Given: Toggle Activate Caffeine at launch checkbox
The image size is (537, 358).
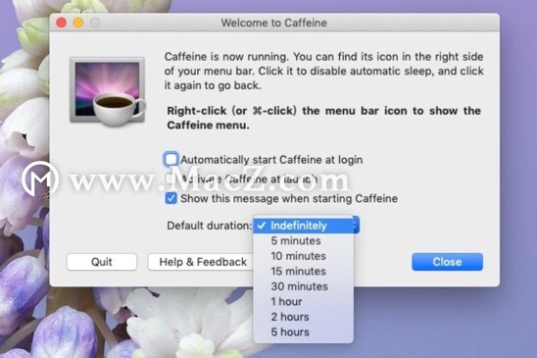Looking at the screenshot, I should click(170, 179).
